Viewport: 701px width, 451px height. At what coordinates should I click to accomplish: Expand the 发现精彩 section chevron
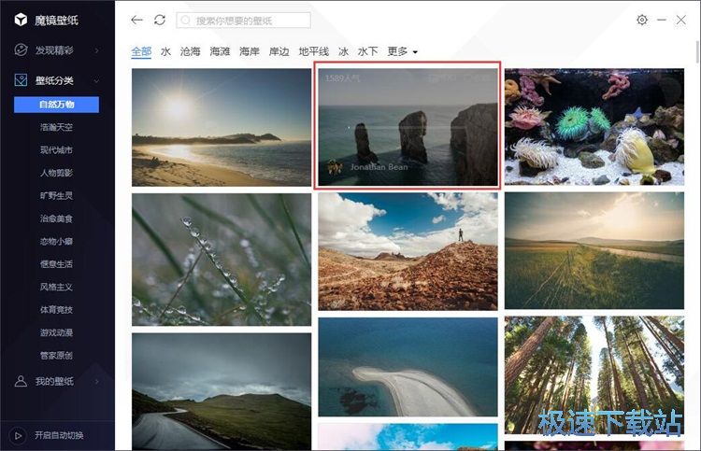tap(96, 50)
